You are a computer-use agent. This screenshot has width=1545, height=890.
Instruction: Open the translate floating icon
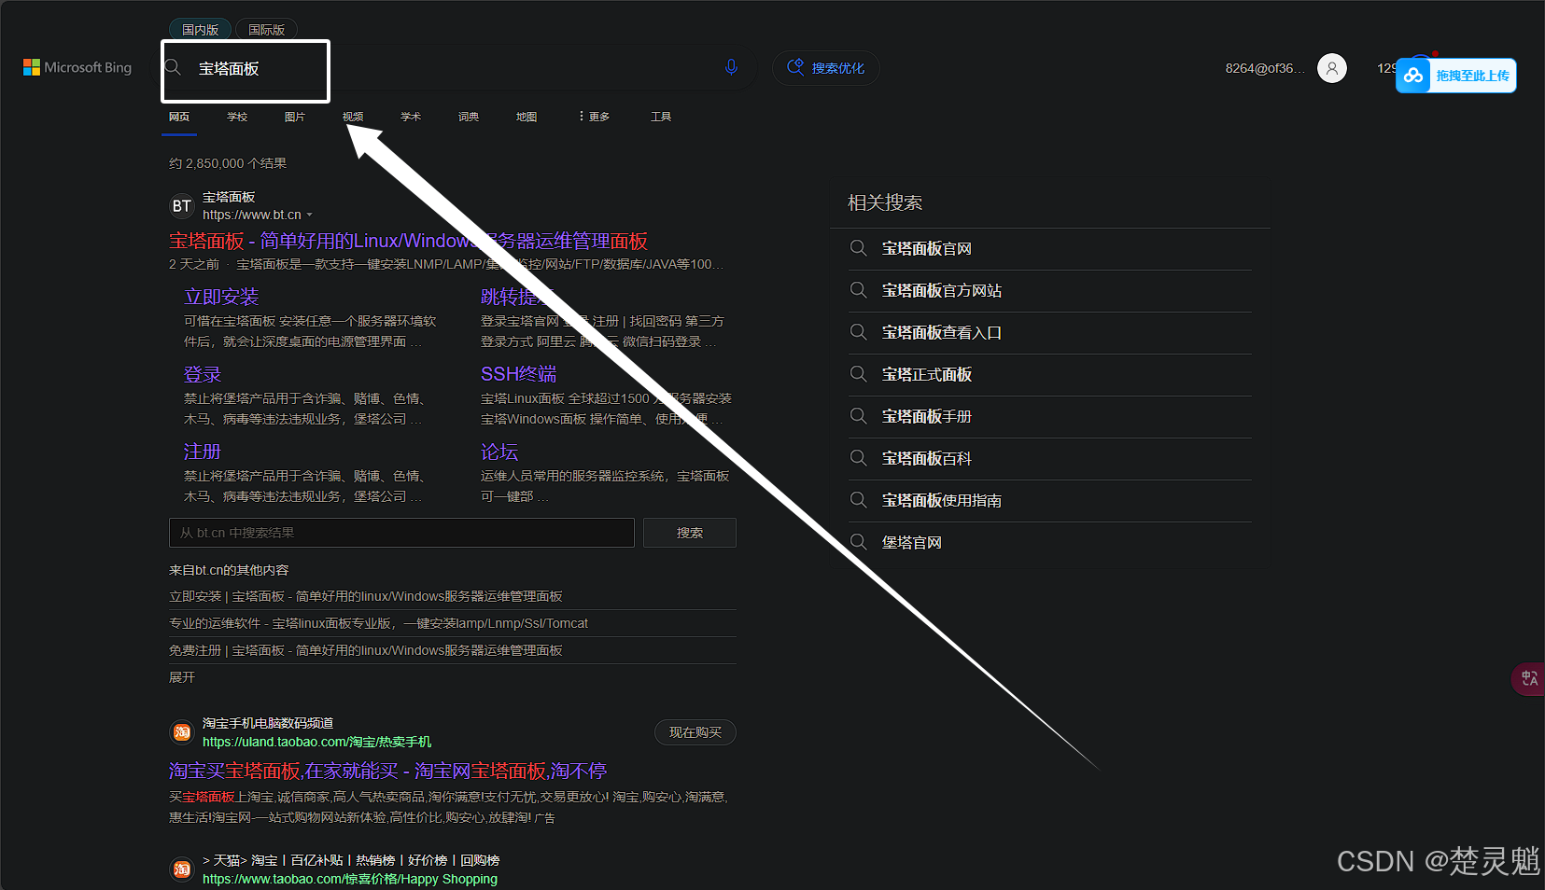[1529, 678]
